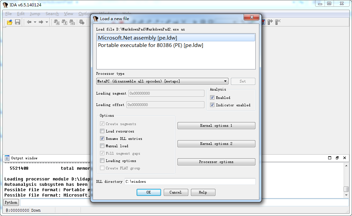Click the save floppy disk icon
This screenshot has width=352, height=216.
[17, 22]
